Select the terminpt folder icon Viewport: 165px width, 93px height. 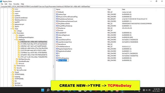[x=13, y=83]
